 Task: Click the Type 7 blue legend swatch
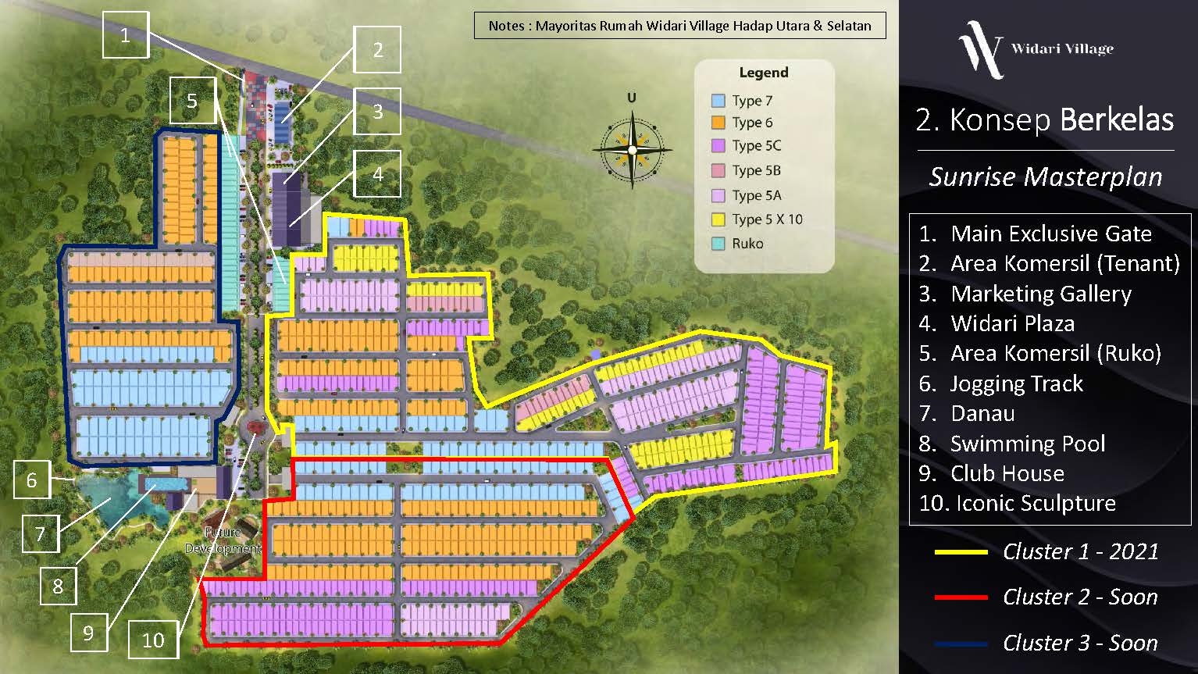coord(718,101)
